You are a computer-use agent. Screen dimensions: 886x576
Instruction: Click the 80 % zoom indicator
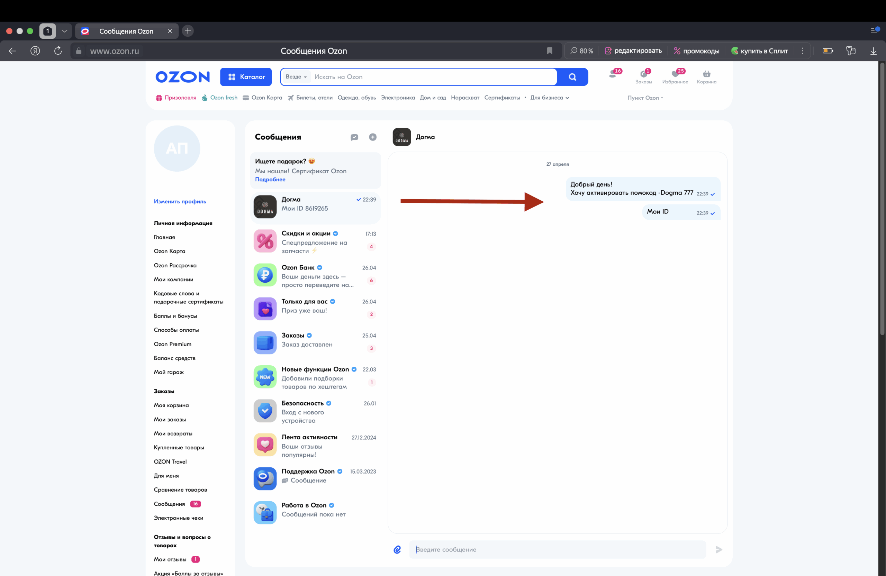pyautogui.click(x=582, y=51)
